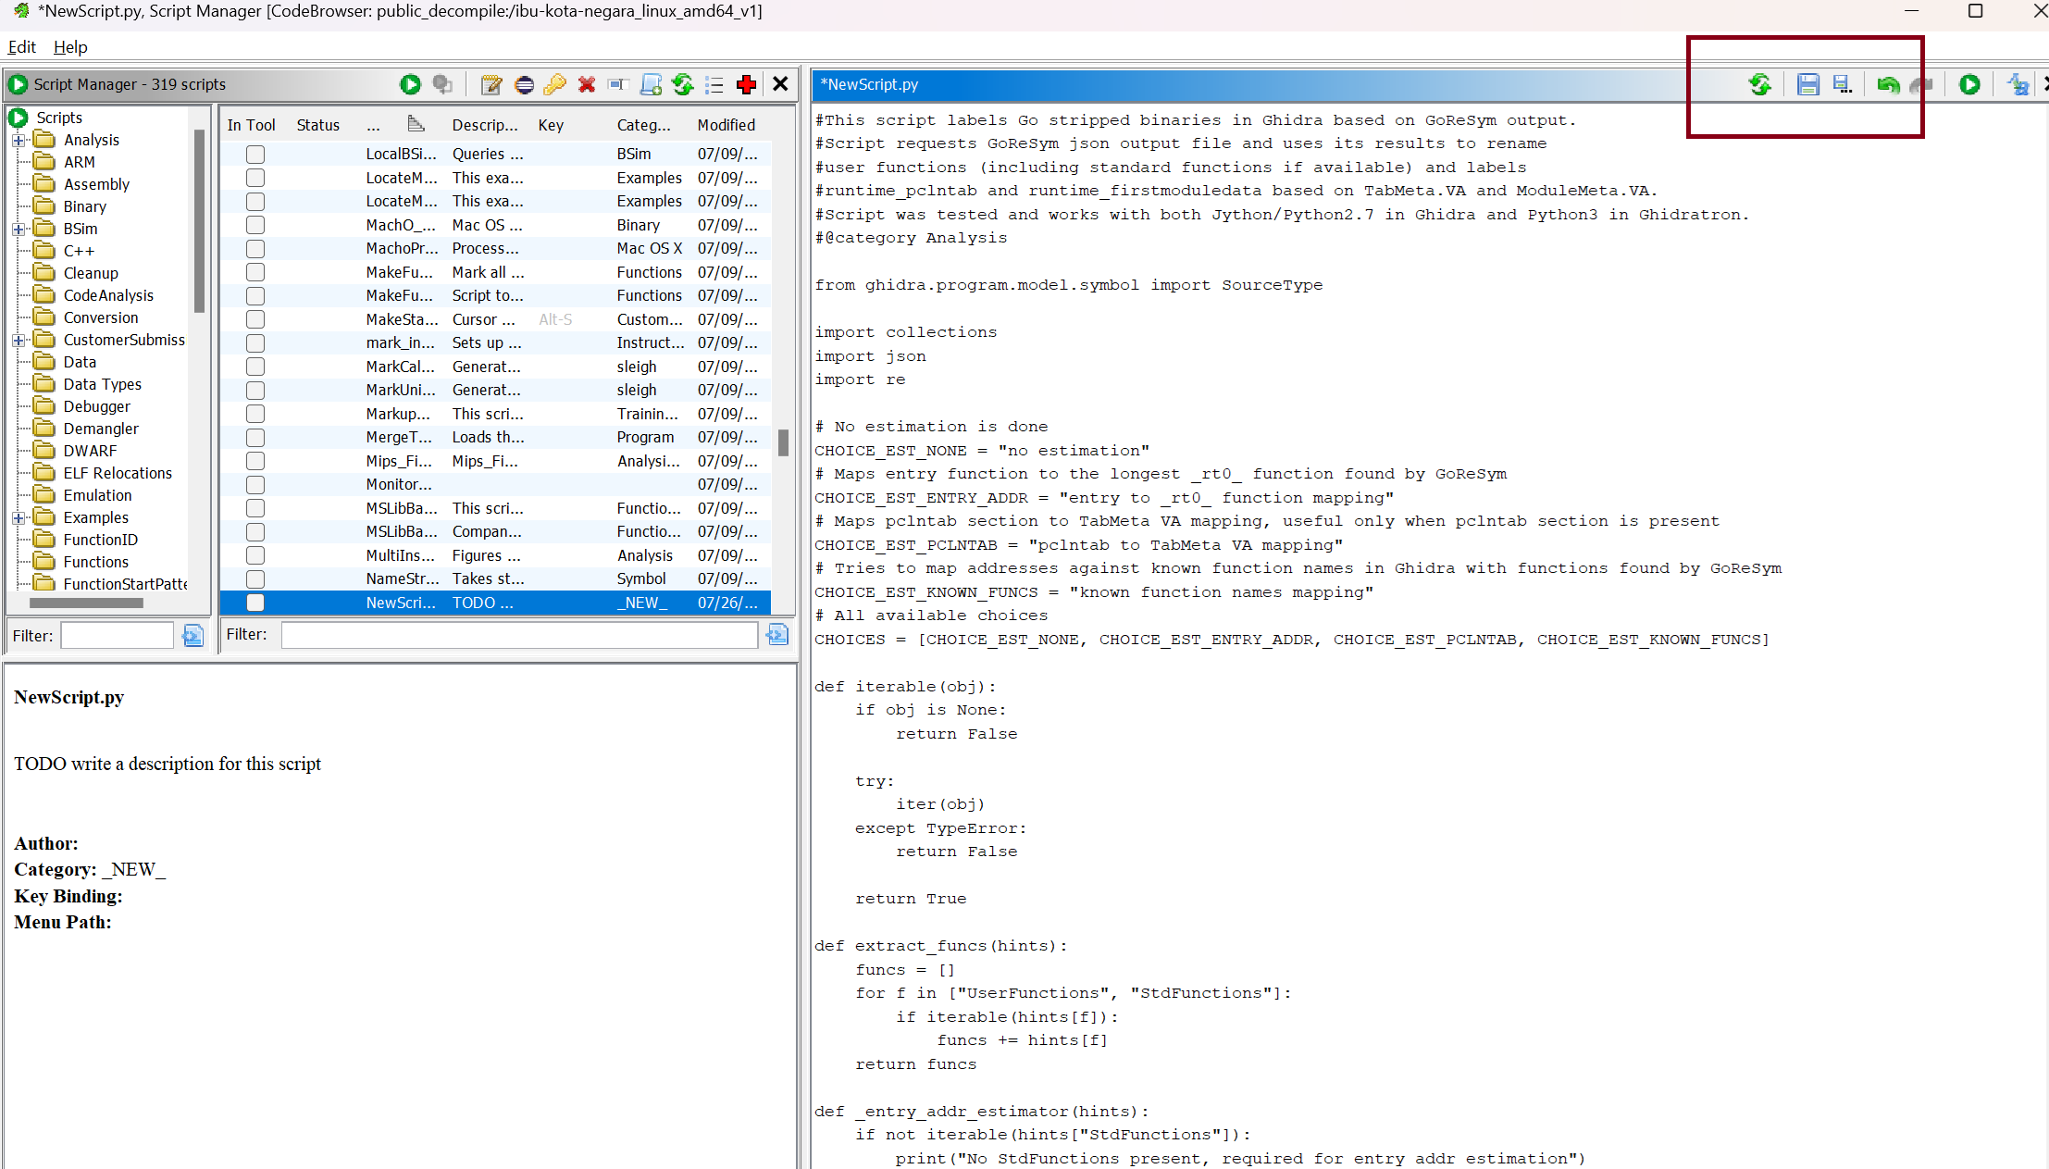2049x1169 pixels.
Task: Open the Edit menu
Action: pyautogui.click(x=21, y=47)
